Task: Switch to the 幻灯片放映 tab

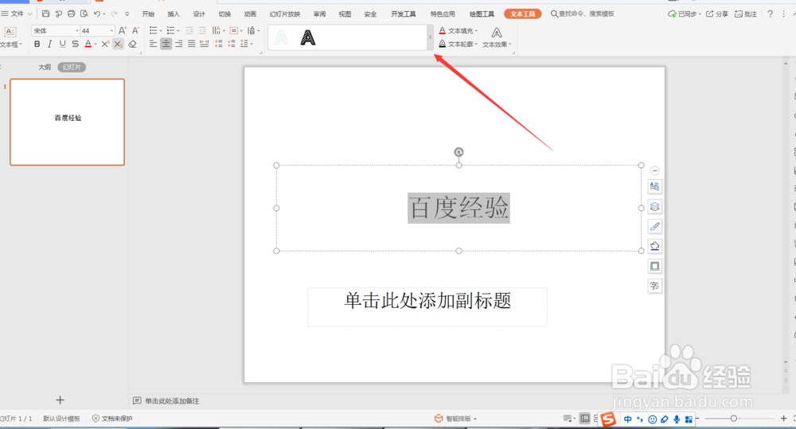Action: click(x=285, y=14)
